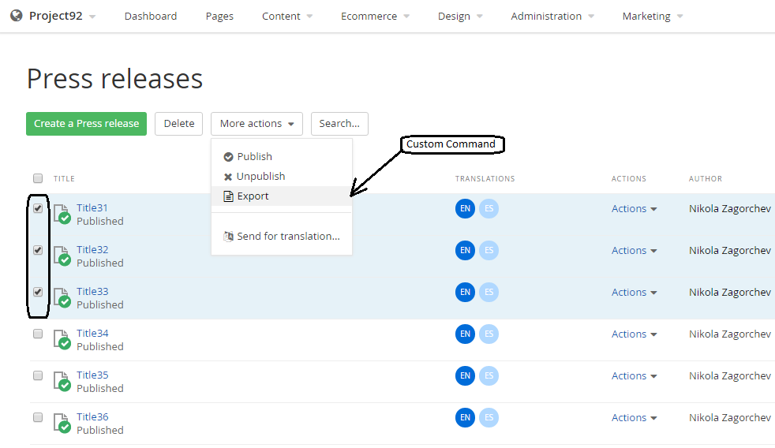Open the Marketing menu
This screenshot has height=448, width=775.
tap(653, 17)
